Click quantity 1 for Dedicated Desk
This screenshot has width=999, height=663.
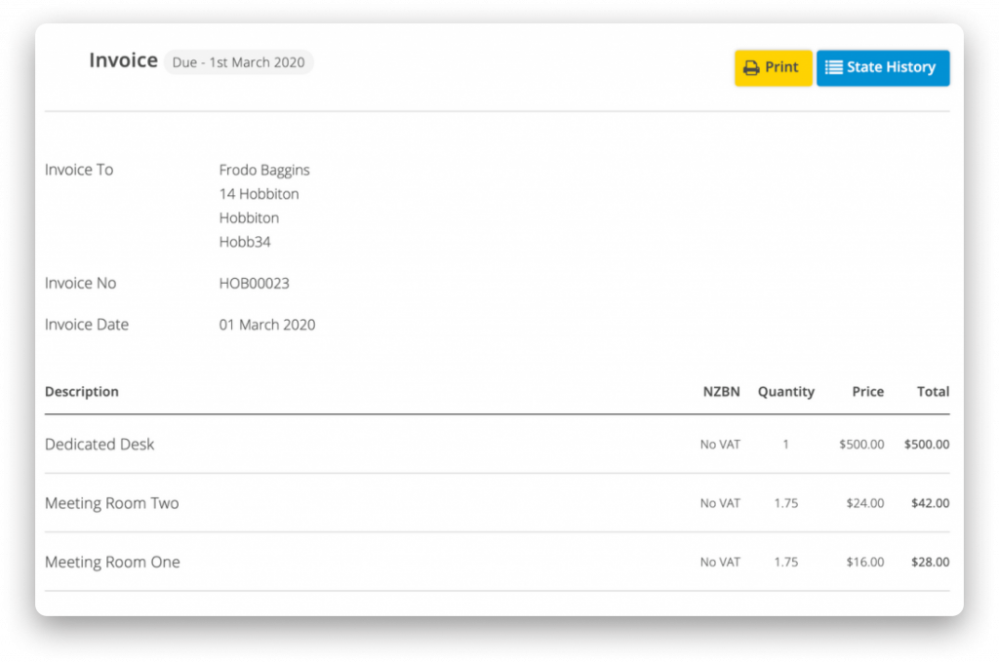pos(785,445)
